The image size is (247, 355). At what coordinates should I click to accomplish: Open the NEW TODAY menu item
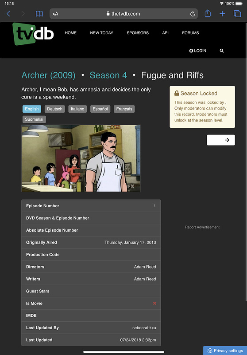(x=102, y=33)
